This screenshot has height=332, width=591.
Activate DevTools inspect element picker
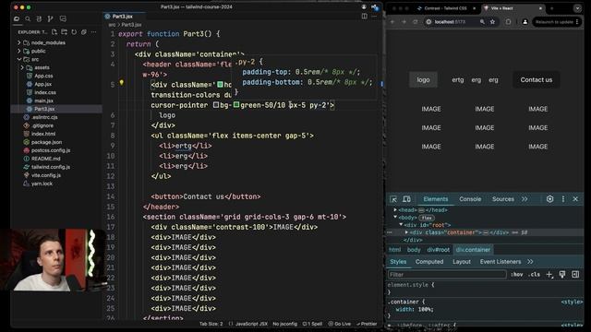pyautogui.click(x=393, y=199)
